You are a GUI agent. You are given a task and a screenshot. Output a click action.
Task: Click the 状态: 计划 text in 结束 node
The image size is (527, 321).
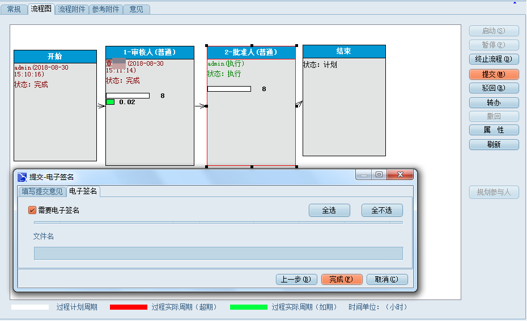point(320,65)
